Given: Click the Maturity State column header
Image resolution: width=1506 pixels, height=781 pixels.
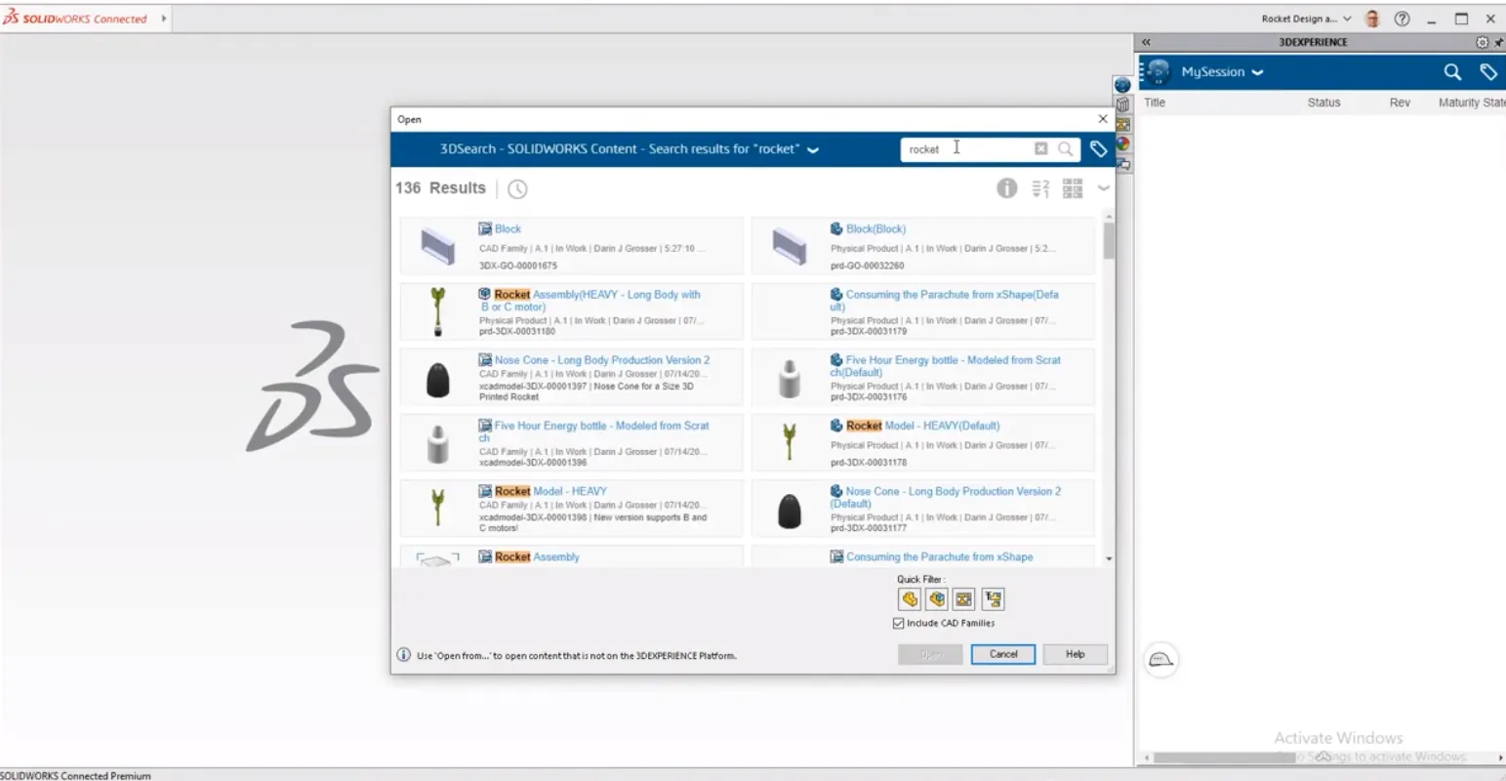Looking at the screenshot, I should [x=1472, y=103].
